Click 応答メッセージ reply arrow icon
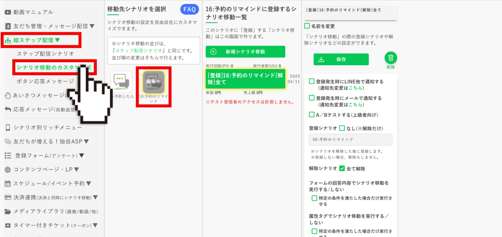This screenshot has width=502, height=237. coord(8,109)
